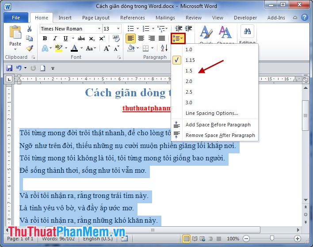Image resolution: width=313 pixels, height=247 pixels.
Task: Open Line Spacing Options...
Action: (x=214, y=113)
